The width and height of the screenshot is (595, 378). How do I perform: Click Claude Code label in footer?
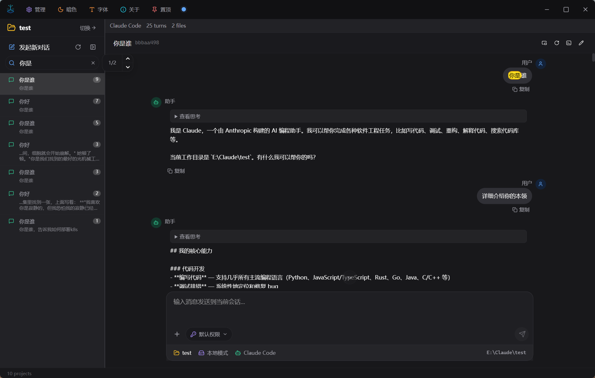pyautogui.click(x=255, y=353)
